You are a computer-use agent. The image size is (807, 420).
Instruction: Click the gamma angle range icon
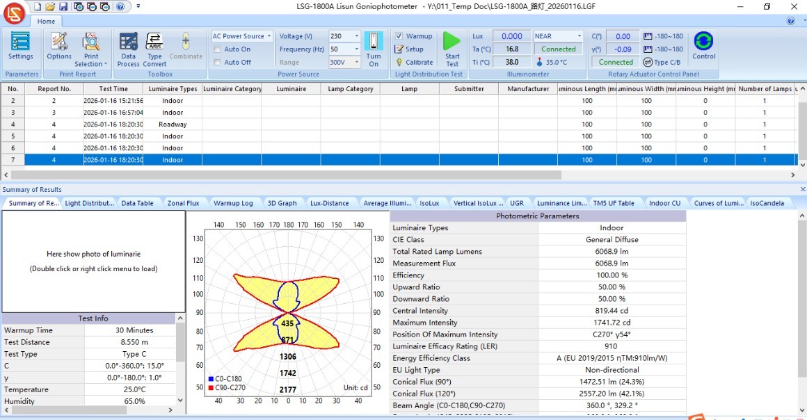[648, 49]
